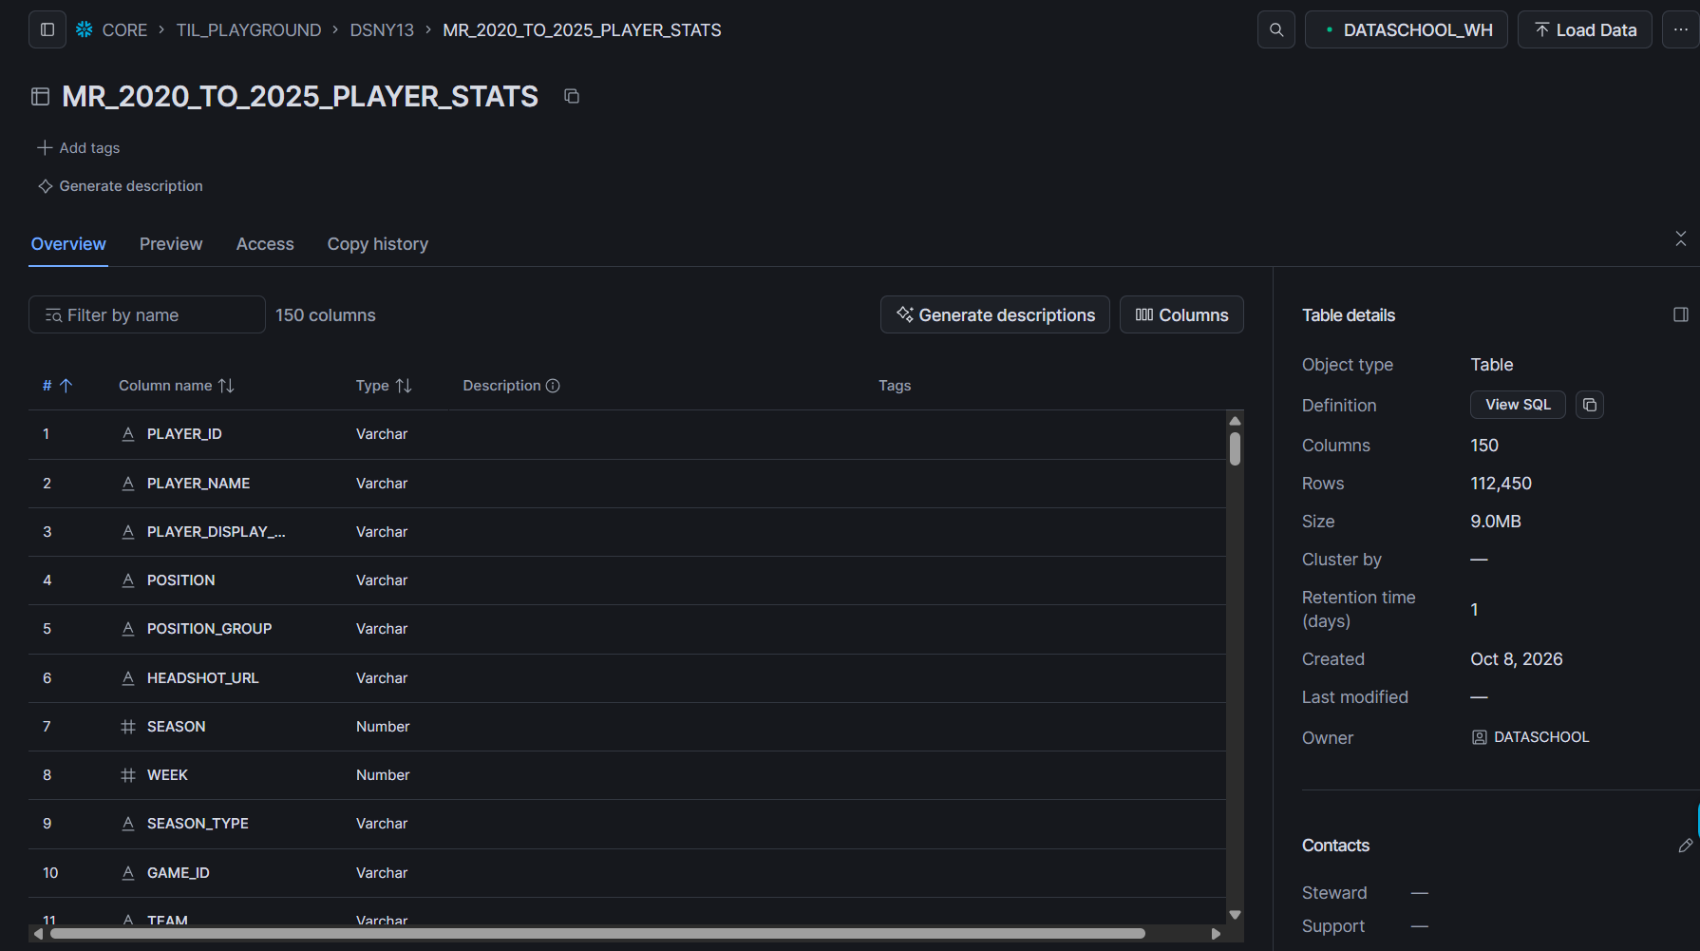The image size is (1700, 951).
Task: Edit Contacts with the pencil icon
Action: (1685, 846)
